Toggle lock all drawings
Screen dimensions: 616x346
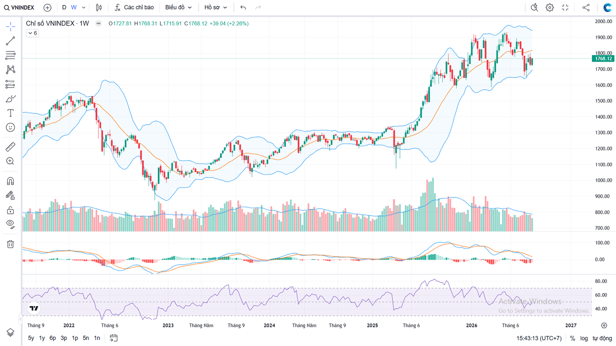point(10,210)
